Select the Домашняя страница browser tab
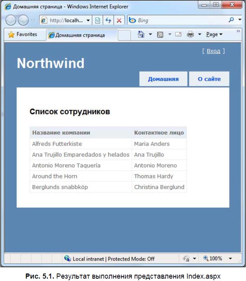The height and width of the screenshot is (281, 246). 82,35
